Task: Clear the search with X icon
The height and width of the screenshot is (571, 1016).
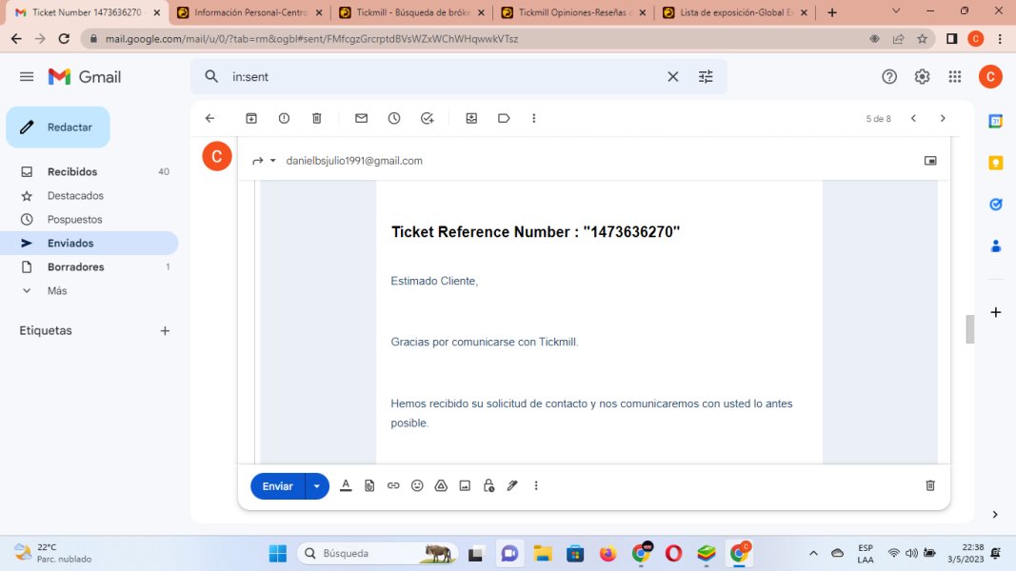Action: (672, 76)
